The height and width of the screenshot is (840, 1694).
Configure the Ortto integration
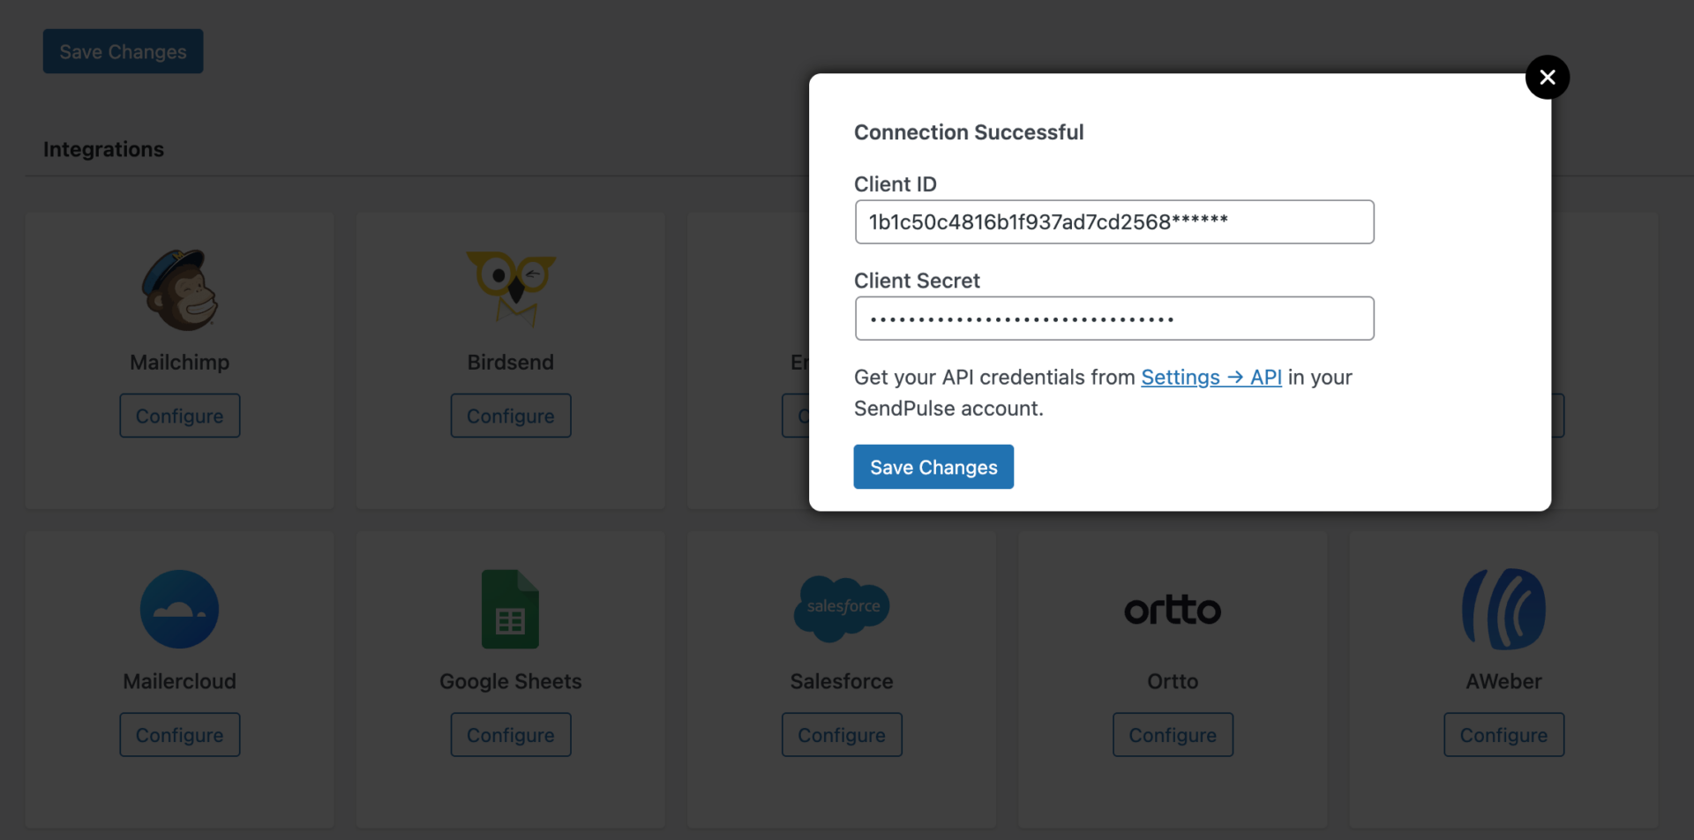point(1172,734)
